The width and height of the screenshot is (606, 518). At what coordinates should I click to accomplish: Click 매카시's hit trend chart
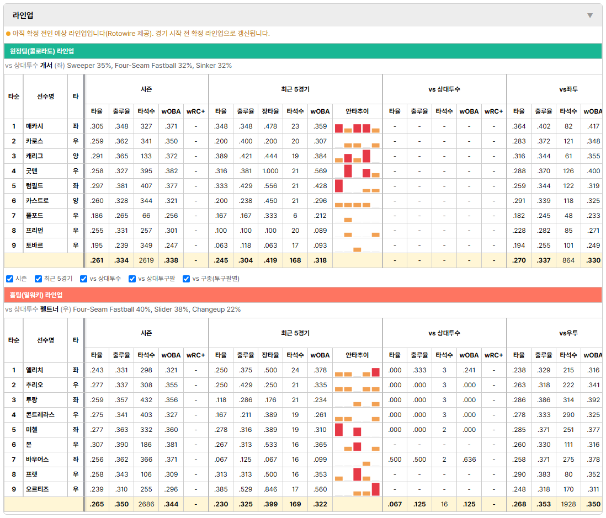(x=357, y=127)
